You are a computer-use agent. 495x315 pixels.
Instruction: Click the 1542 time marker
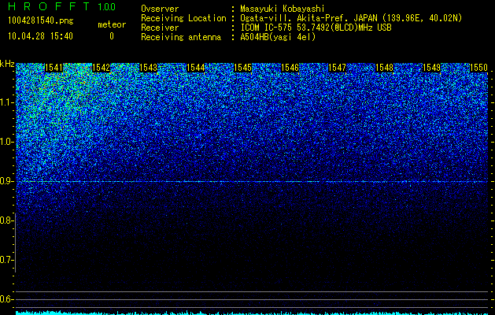click(101, 68)
